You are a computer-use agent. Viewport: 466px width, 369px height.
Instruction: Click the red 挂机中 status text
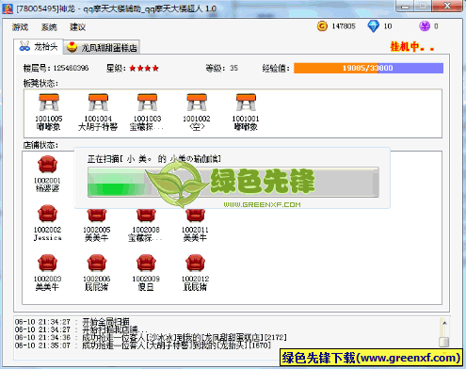(412, 47)
